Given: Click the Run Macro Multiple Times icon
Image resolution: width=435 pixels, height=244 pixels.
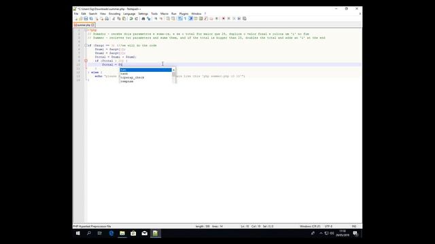Looking at the screenshot, I should 239,18.
